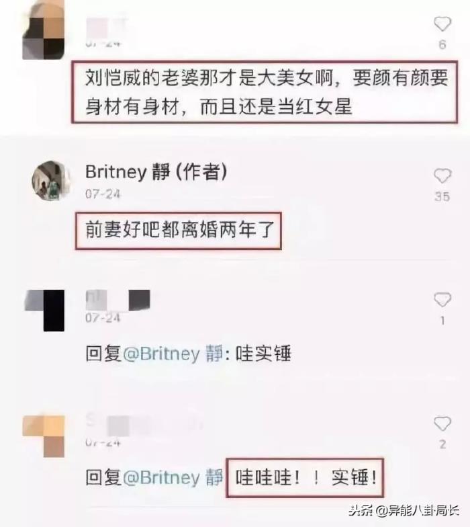470x527 pixels.
Task: Open Britney 静's profile avatar
Action: 51,181
